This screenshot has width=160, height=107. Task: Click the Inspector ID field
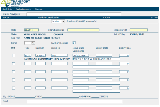coord(139,30)
